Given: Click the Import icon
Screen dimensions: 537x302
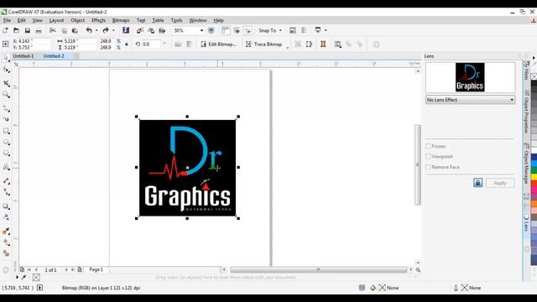Looking at the screenshot, I should pos(140,30).
